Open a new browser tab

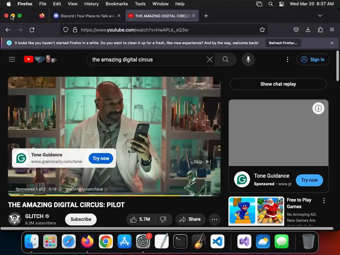tap(206, 16)
